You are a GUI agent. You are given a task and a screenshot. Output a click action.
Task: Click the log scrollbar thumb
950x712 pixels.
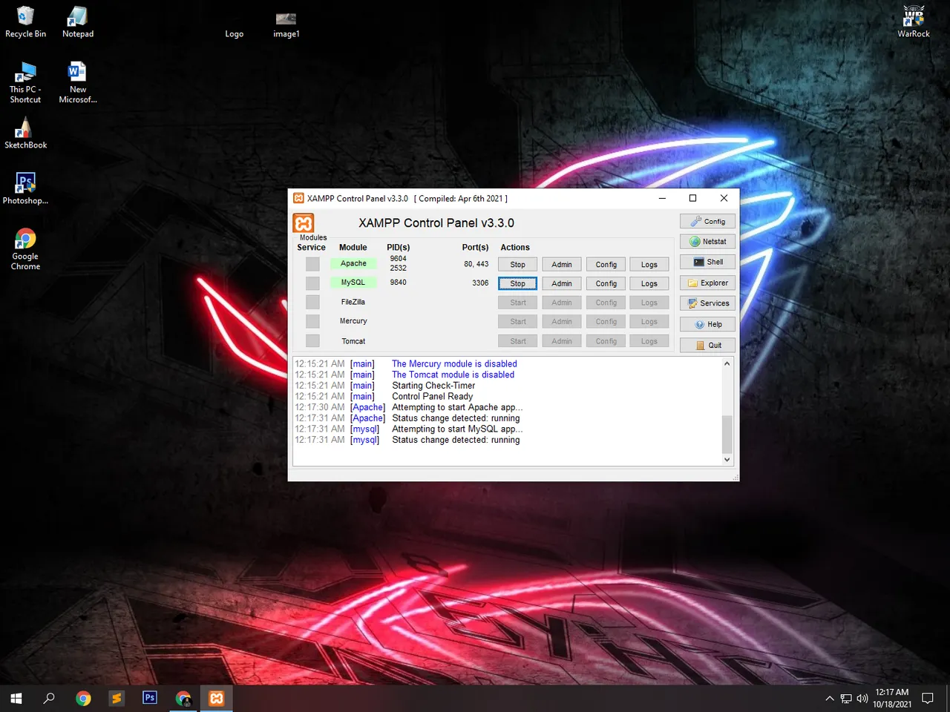(x=727, y=433)
